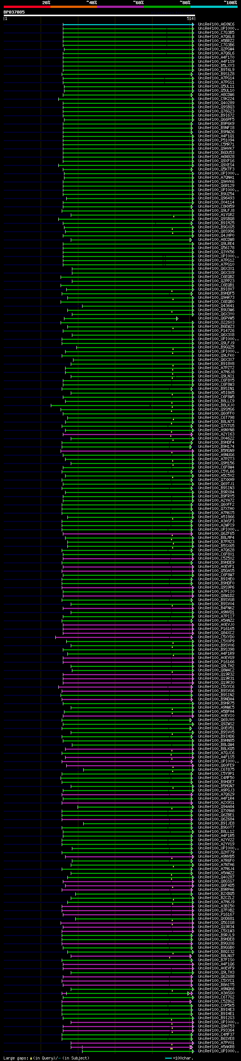Image resolution: width=241 pixels, height=1061 pixels.
Task: Click hit label UniRef100_A9NUG6
Action: pos(216,455)
